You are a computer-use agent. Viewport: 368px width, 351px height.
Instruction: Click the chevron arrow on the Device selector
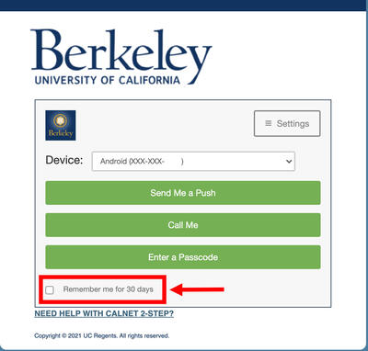tap(289, 161)
